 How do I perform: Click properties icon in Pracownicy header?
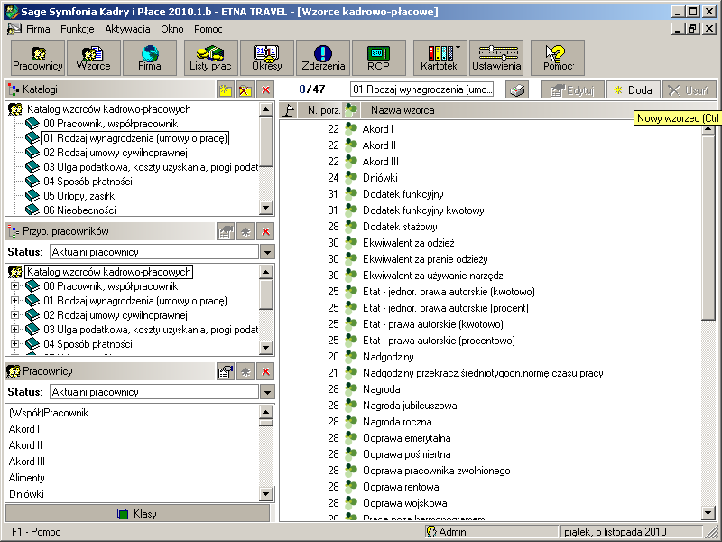[225, 371]
